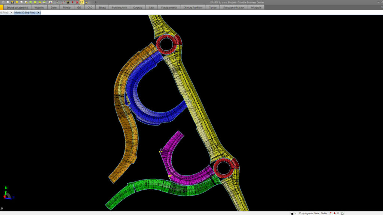Close the Widok 3D view tab
The height and width of the screenshot is (215, 383).
38,12
